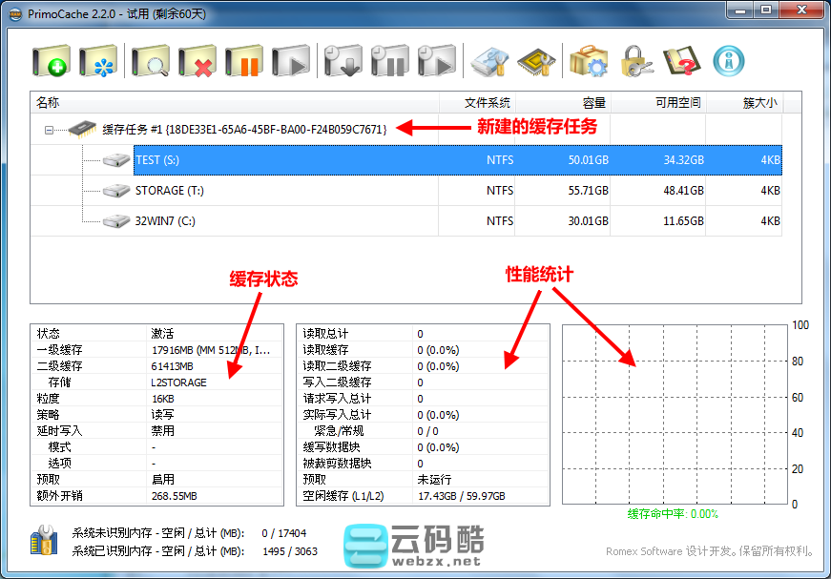Open cache task properties magnifier icon
The height and width of the screenshot is (579, 831).
(x=150, y=62)
